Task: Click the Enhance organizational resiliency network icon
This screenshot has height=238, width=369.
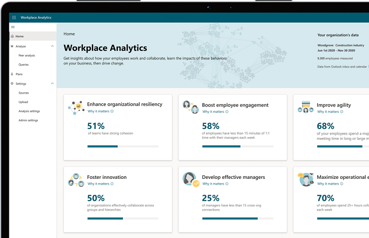Action: tap(76, 108)
